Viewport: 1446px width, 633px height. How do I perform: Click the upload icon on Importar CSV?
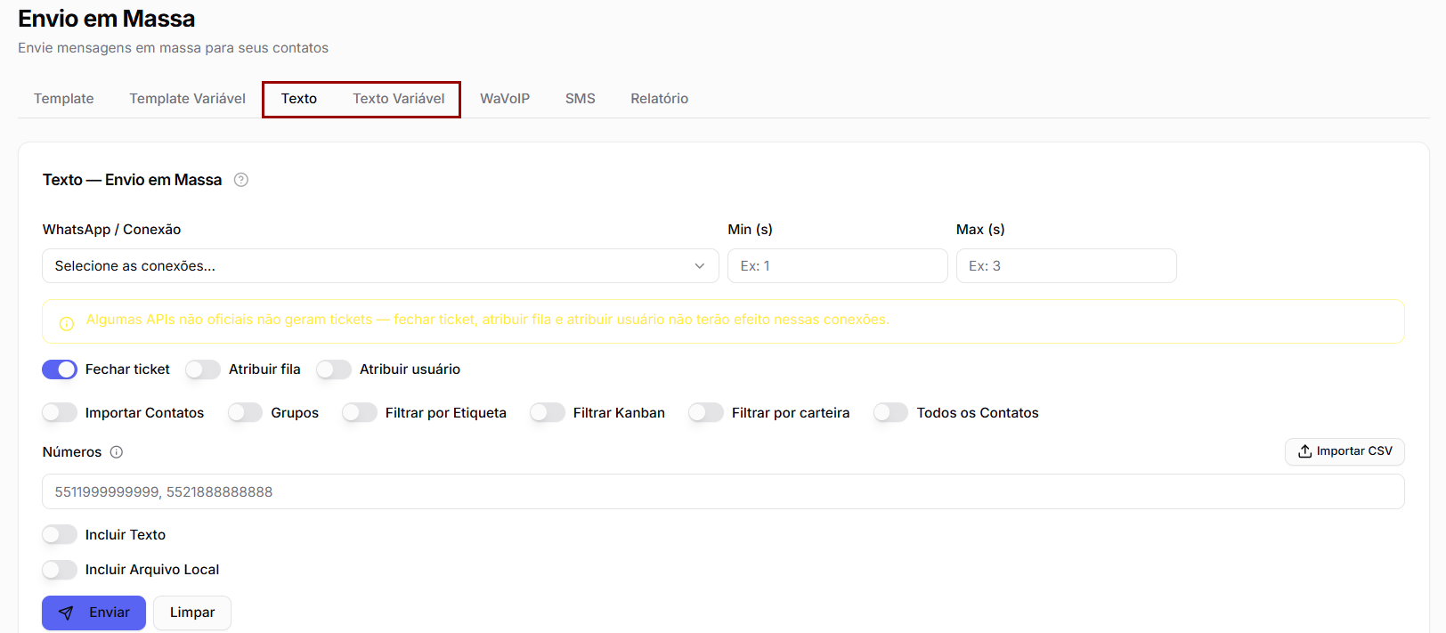pos(1304,451)
